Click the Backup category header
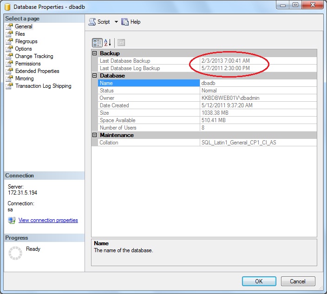The image size is (327, 294). point(204,53)
